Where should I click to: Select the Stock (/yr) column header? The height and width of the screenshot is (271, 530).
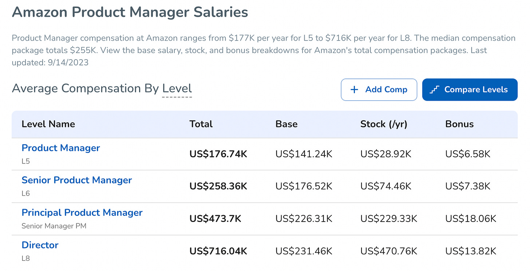point(384,124)
